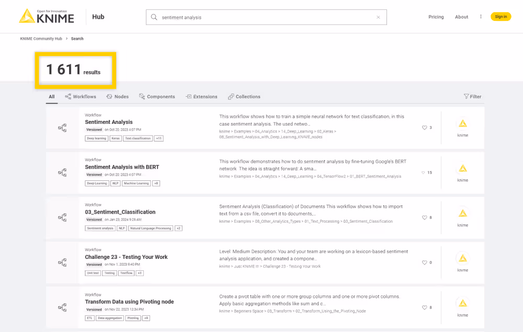The image size is (523, 332).
Task: Click the workflow icon beside Sentiment Analysis
Action: (62, 127)
